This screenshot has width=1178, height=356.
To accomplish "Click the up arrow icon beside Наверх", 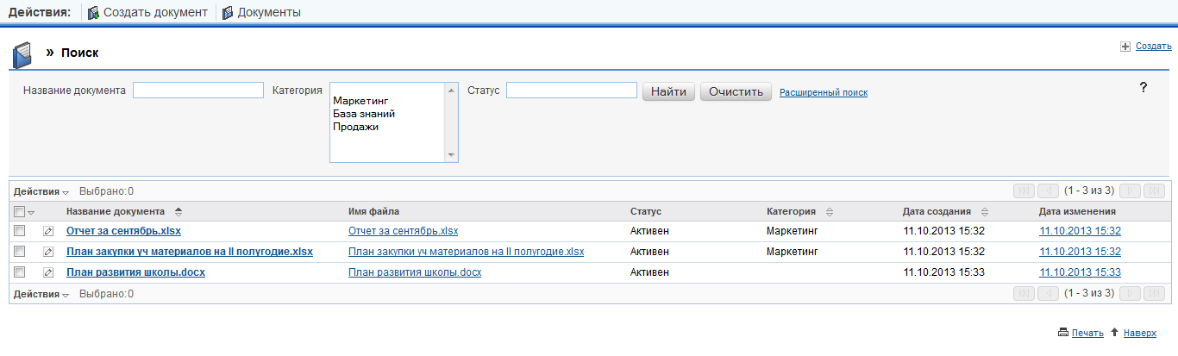I will click(x=1114, y=333).
